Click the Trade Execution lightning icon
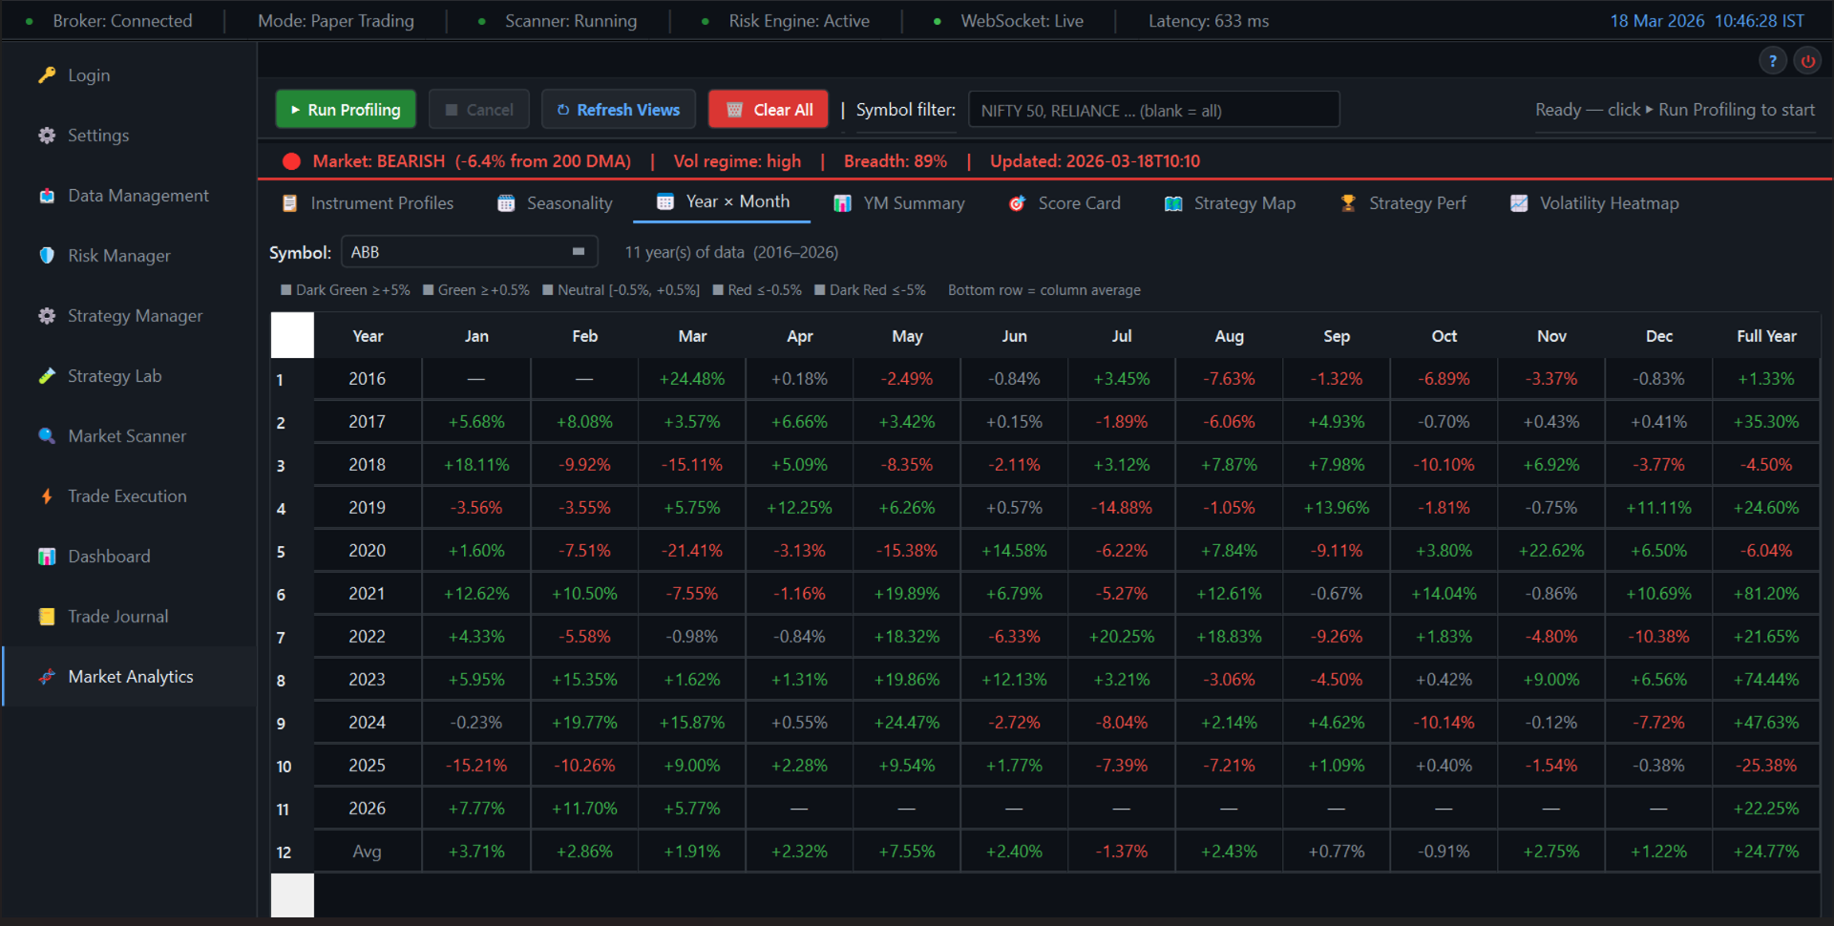1834x926 pixels. pyautogui.click(x=47, y=495)
